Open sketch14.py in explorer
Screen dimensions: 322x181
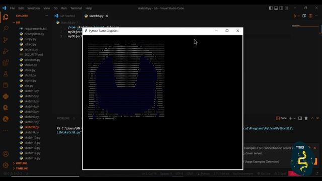32,158
